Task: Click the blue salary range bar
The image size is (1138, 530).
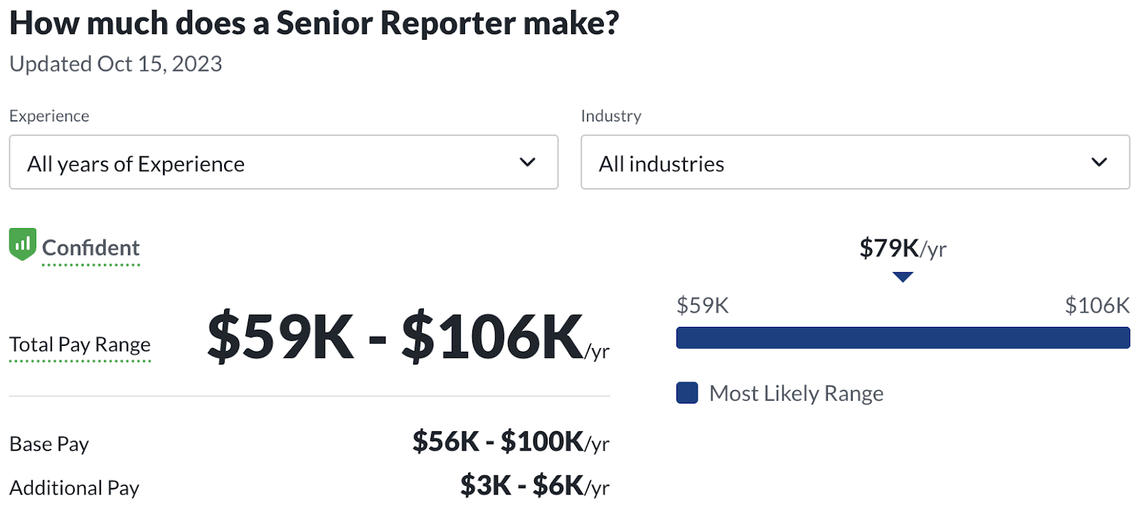Action: coord(903,338)
